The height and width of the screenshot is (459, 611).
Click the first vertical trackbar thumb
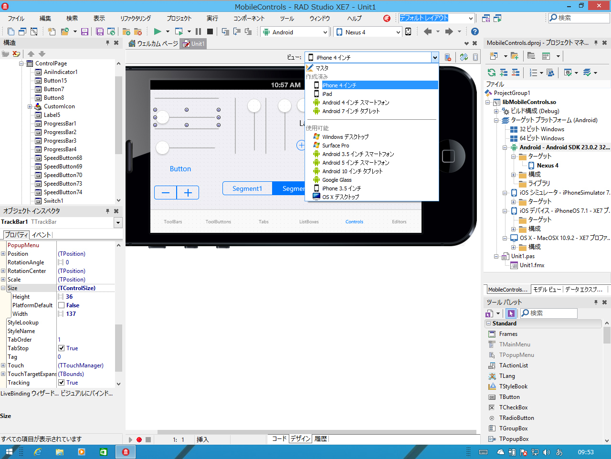click(254, 105)
